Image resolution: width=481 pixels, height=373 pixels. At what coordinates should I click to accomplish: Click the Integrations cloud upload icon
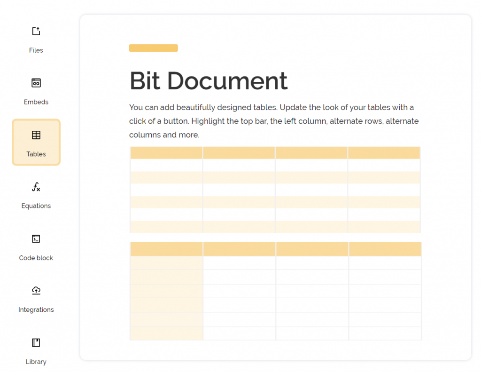36,290
